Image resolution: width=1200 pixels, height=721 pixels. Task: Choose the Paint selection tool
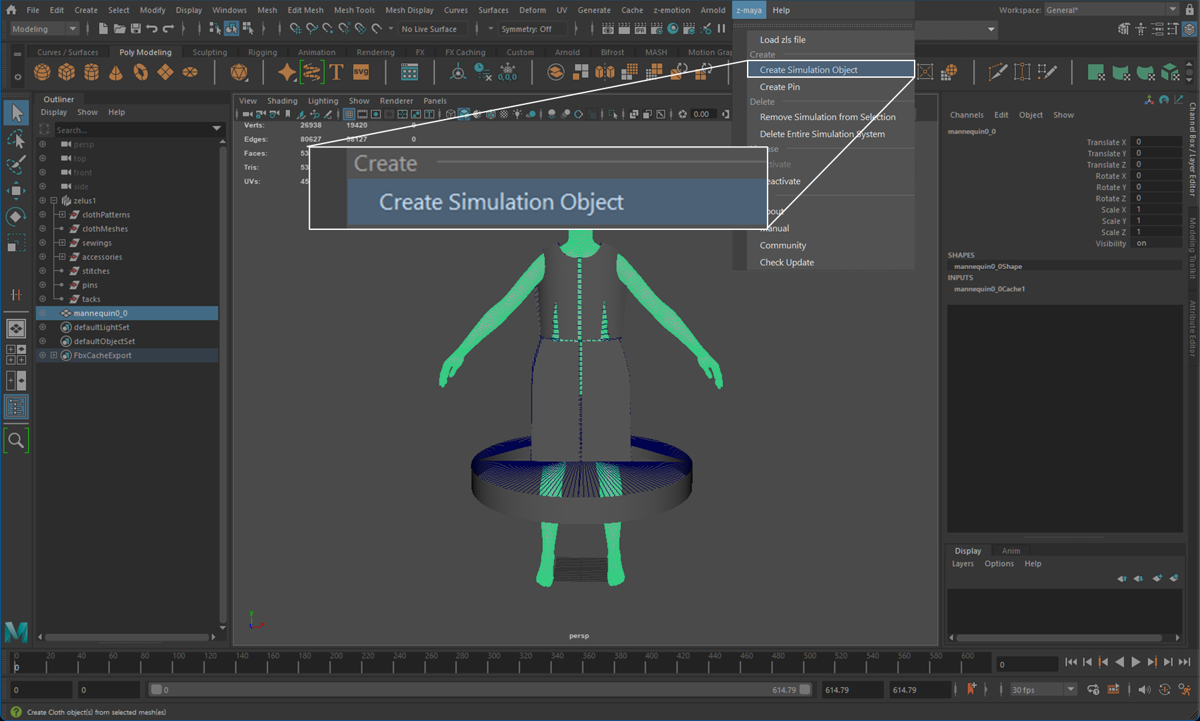pyautogui.click(x=17, y=165)
